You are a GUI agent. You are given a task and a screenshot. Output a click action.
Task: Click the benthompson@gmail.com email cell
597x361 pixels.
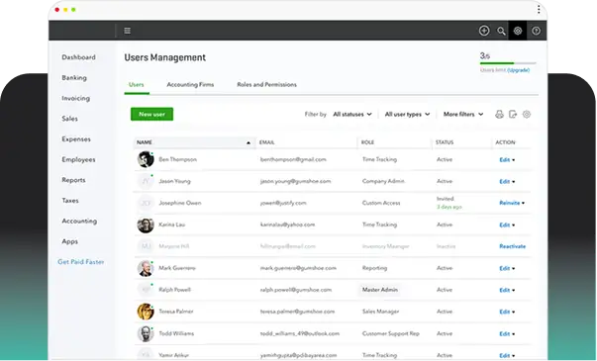[x=293, y=159]
